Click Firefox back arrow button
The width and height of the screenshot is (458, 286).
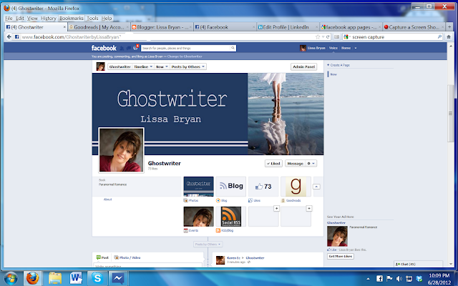tap(9, 36)
